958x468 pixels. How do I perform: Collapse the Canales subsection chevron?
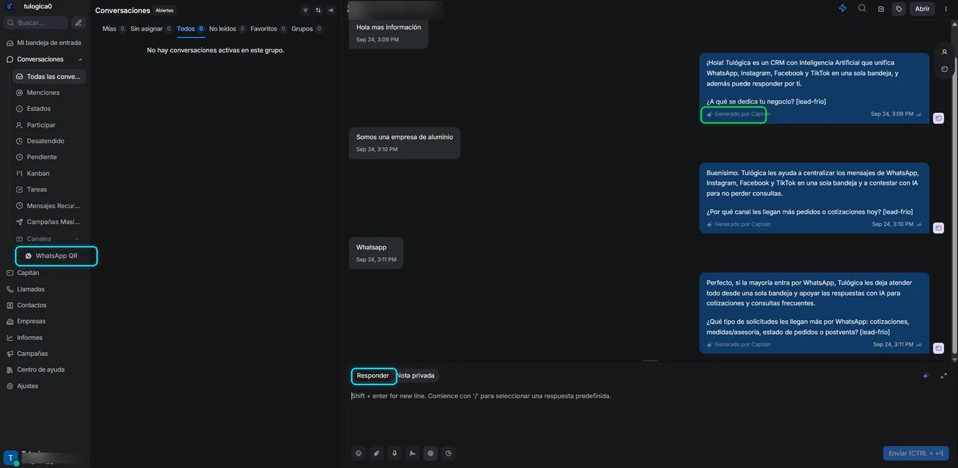(x=77, y=239)
